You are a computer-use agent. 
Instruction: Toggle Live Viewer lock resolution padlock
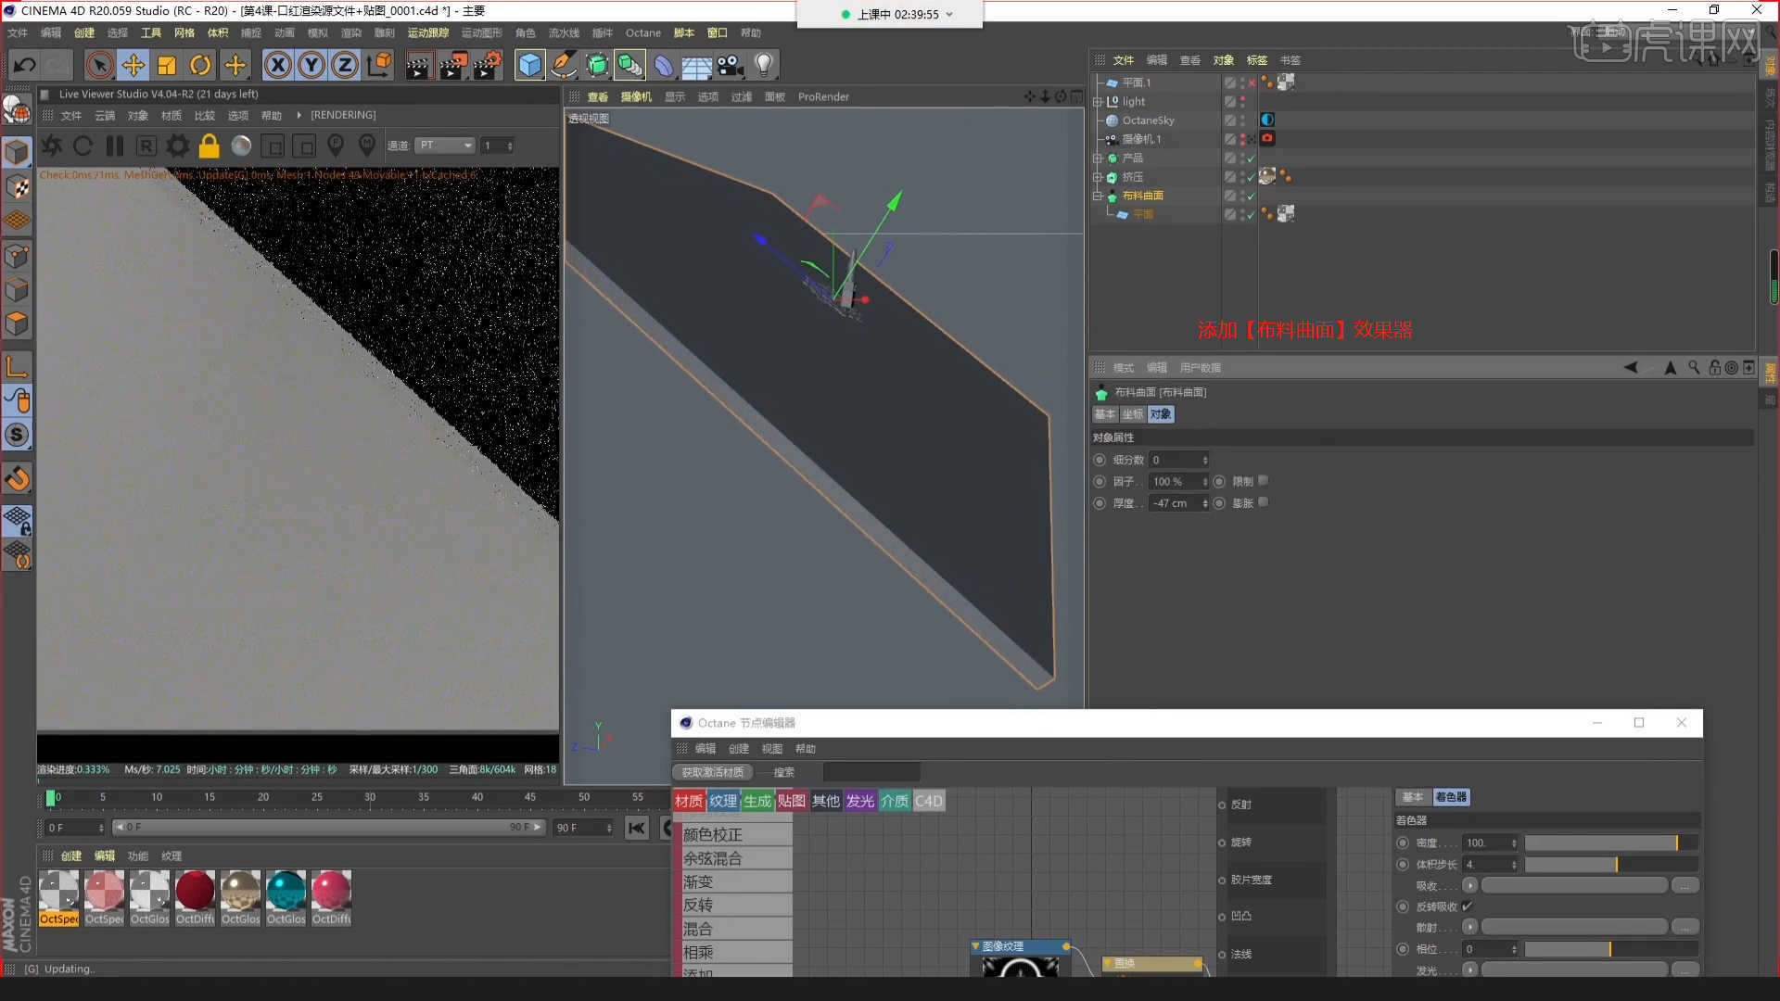[210, 146]
